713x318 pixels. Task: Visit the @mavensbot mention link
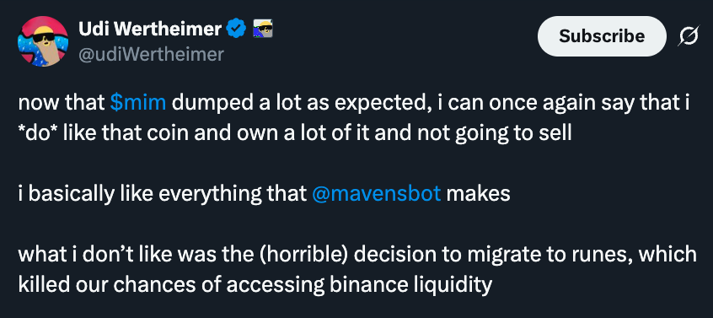pos(377,194)
